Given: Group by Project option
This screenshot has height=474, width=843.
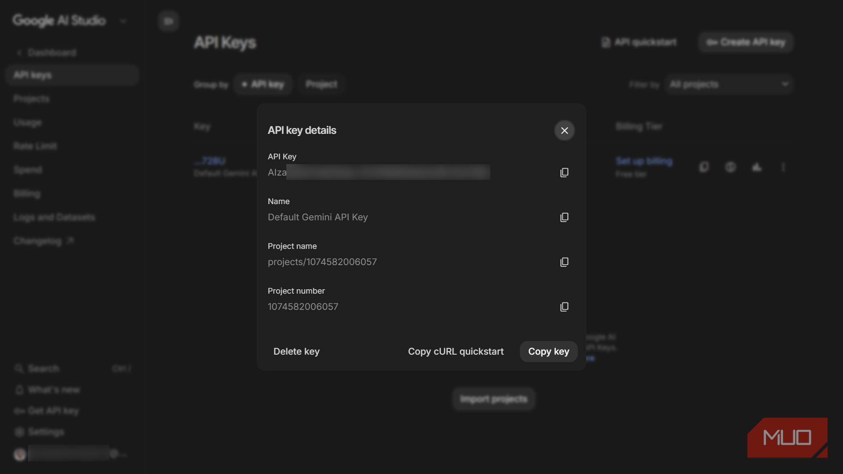Looking at the screenshot, I should 321,84.
